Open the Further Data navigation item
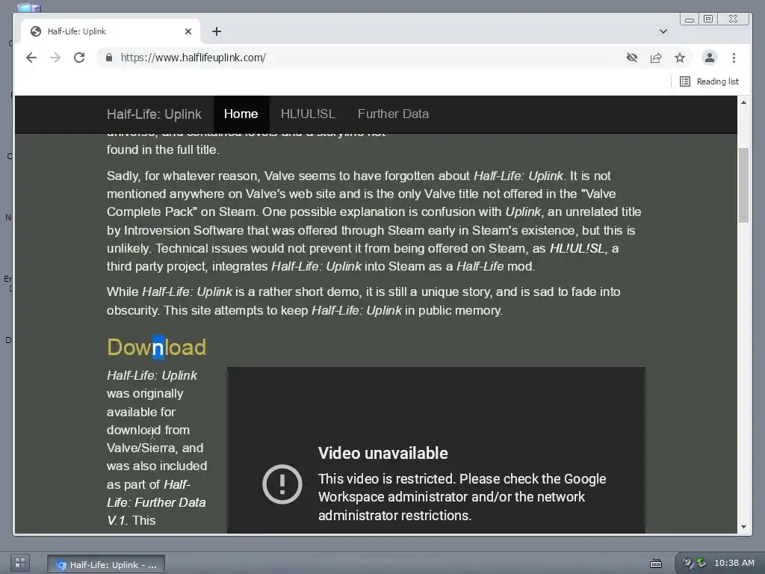 [393, 114]
